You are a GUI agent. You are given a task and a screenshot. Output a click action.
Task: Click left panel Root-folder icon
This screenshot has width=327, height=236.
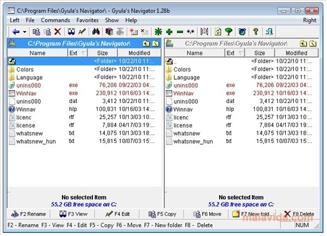[155, 44]
